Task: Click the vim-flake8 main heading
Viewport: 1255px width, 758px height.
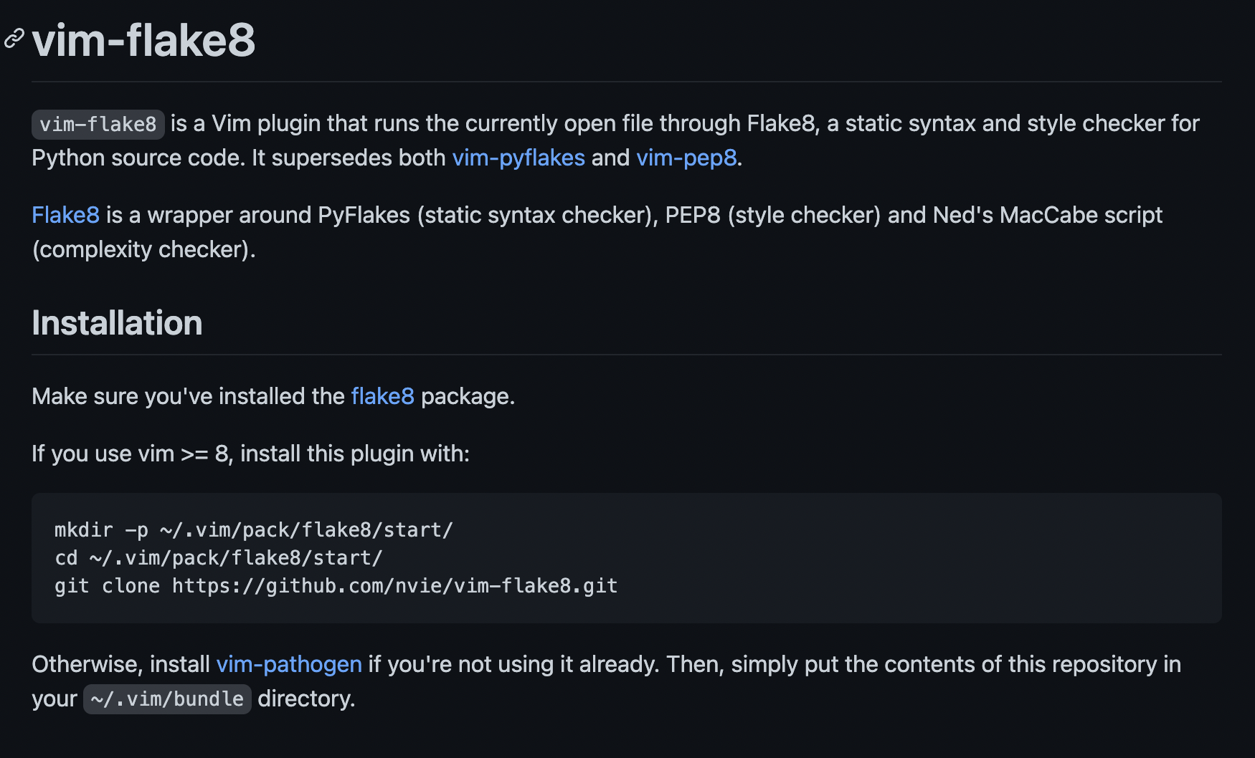Action: point(143,40)
